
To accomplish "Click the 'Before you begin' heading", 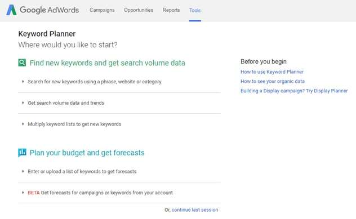I will click(264, 61).
